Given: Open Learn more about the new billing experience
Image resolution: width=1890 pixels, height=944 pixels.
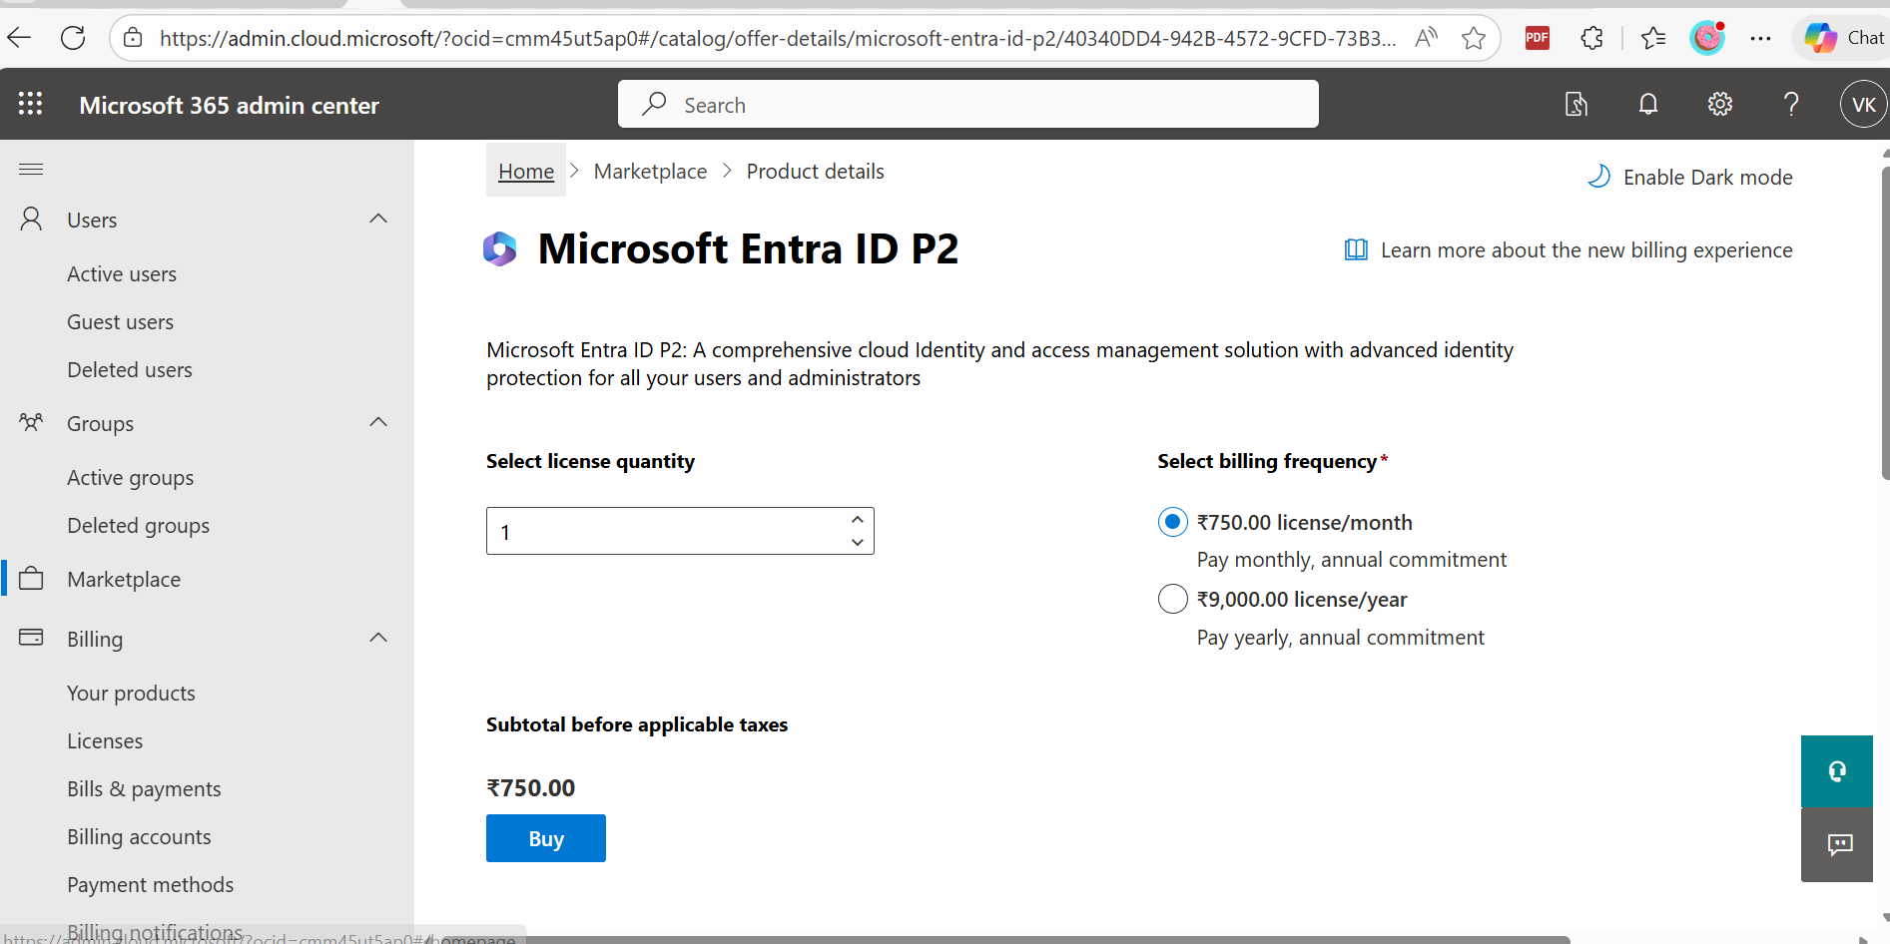Looking at the screenshot, I should pyautogui.click(x=1585, y=249).
